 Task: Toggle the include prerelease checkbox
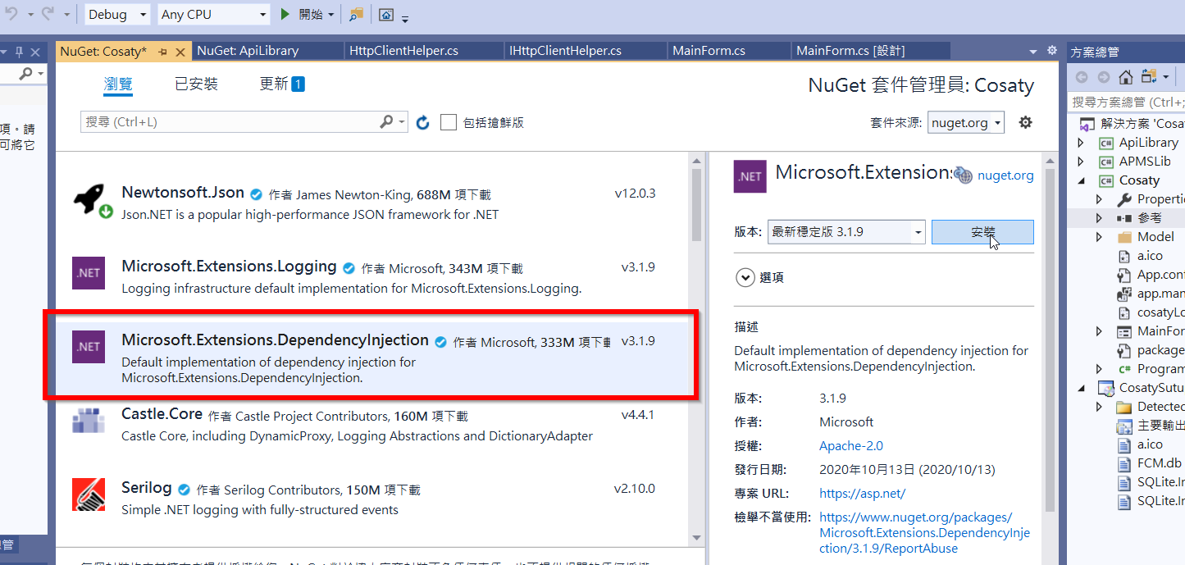(x=449, y=122)
